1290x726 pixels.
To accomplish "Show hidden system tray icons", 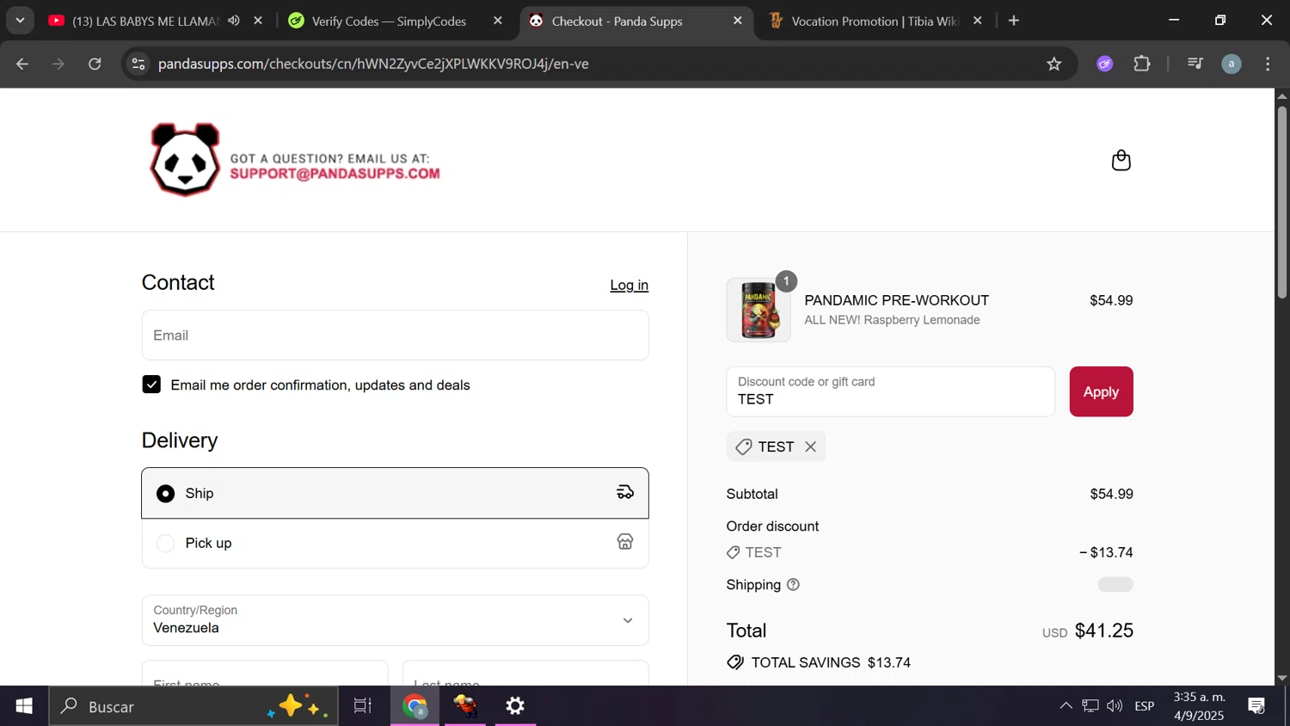I will pos(1066,706).
